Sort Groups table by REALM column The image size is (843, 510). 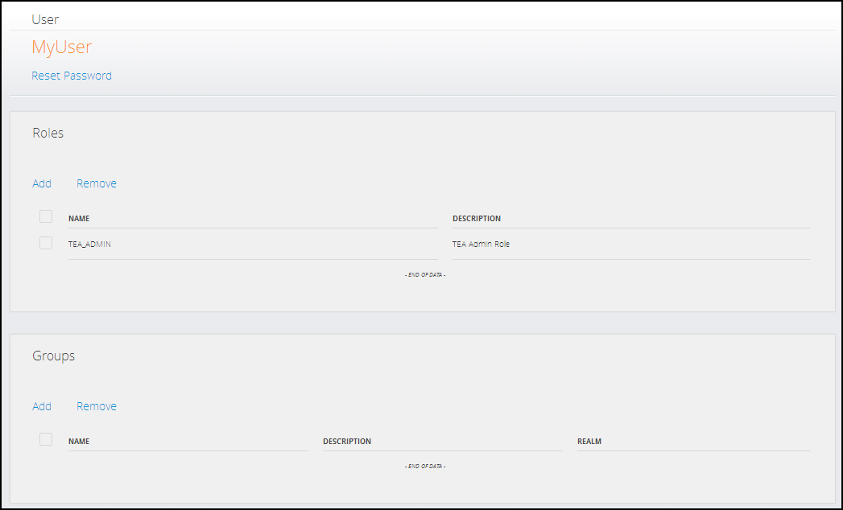(589, 441)
